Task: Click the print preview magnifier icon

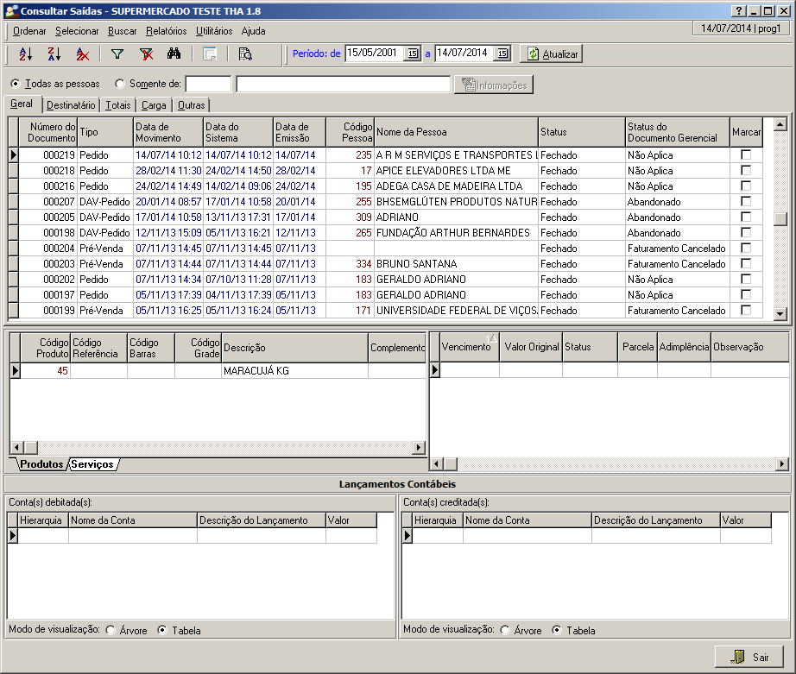Action: (x=245, y=54)
